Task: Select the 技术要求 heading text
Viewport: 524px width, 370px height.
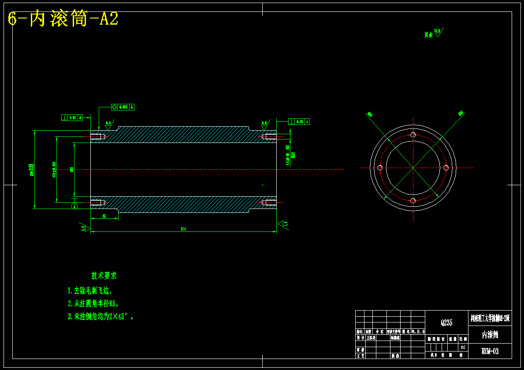Action: 104,275
